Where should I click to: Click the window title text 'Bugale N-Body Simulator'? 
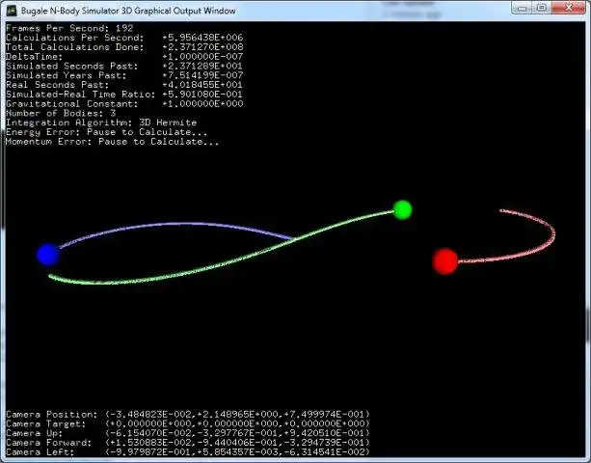(70, 11)
